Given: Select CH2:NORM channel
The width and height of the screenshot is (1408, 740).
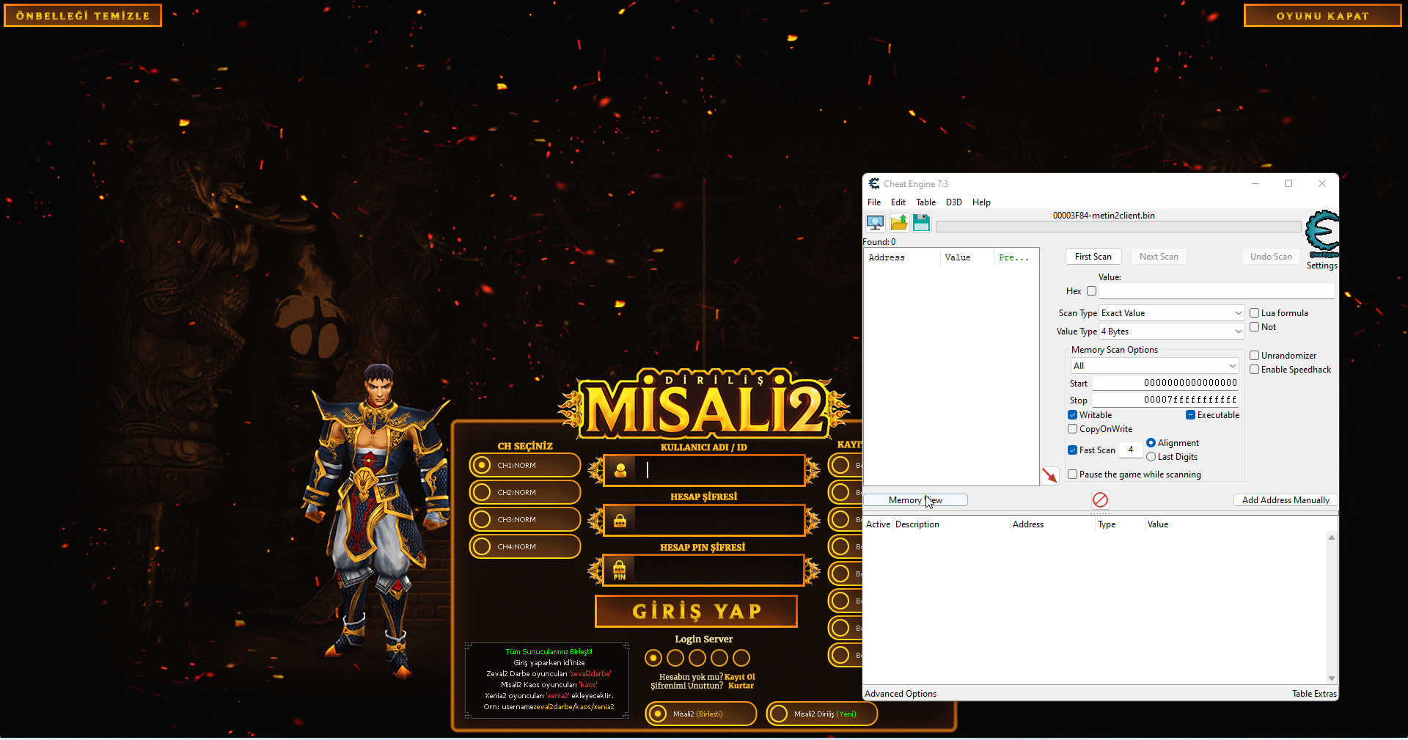Looking at the screenshot, I should [525, 492].
